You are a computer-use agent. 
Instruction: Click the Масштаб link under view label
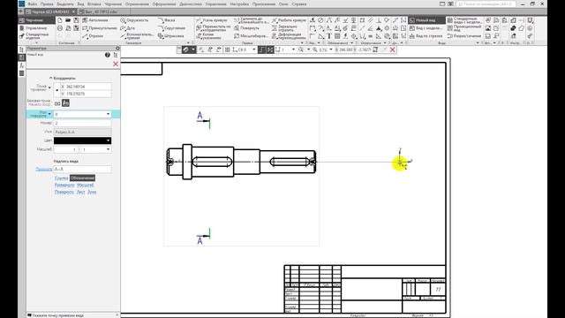86,185
